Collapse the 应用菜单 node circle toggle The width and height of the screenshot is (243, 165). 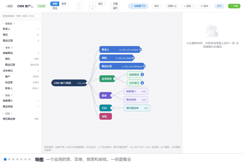(115, 79)
